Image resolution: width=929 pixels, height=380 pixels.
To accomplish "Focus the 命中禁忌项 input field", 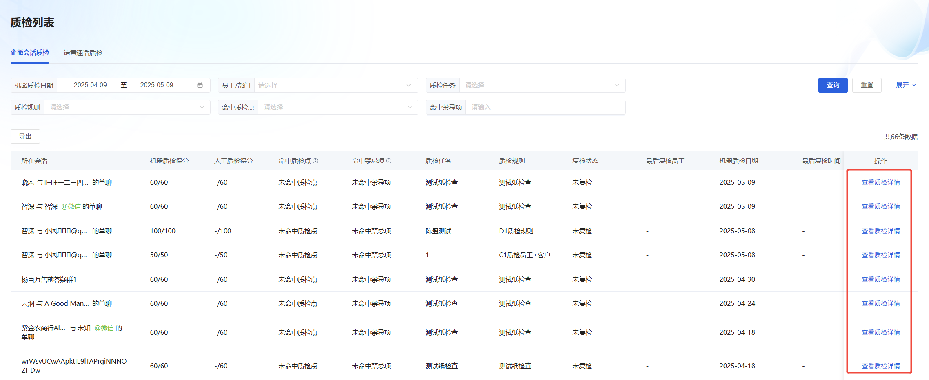I will tap(545, 107).
